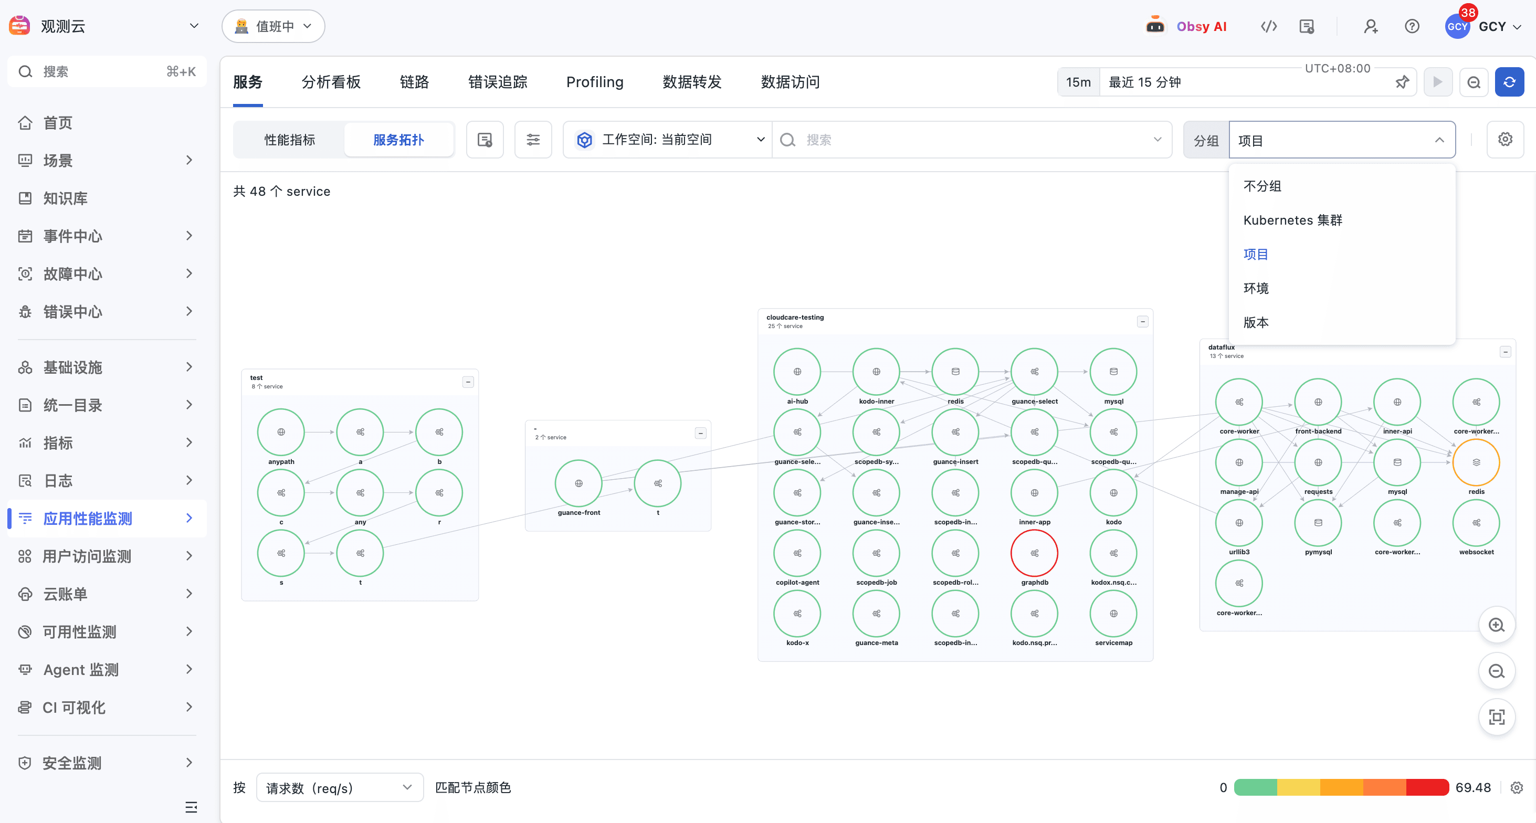Click the red segment of color legend
Screen dimensions: 1536x823
tap(1427, 787)
